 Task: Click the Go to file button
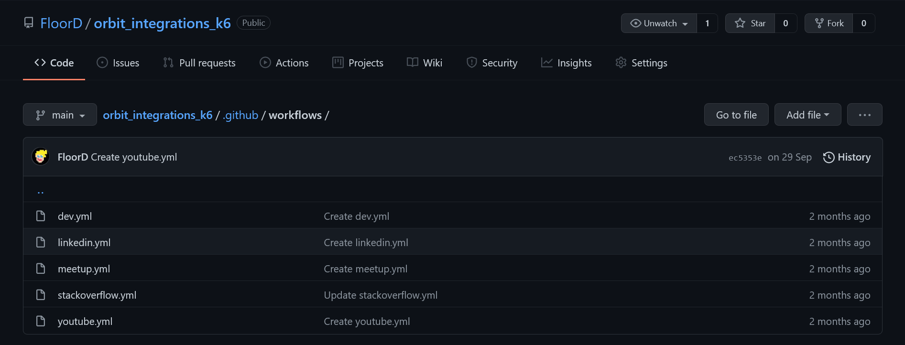(x=736, y=115)
